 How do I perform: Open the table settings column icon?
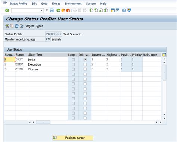coord(164,54)
